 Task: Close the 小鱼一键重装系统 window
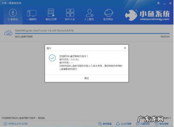tap(170, 3)
